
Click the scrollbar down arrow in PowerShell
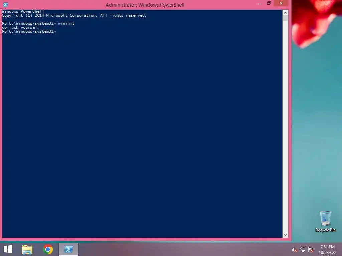pyautogui.click(x=285, y=235)
